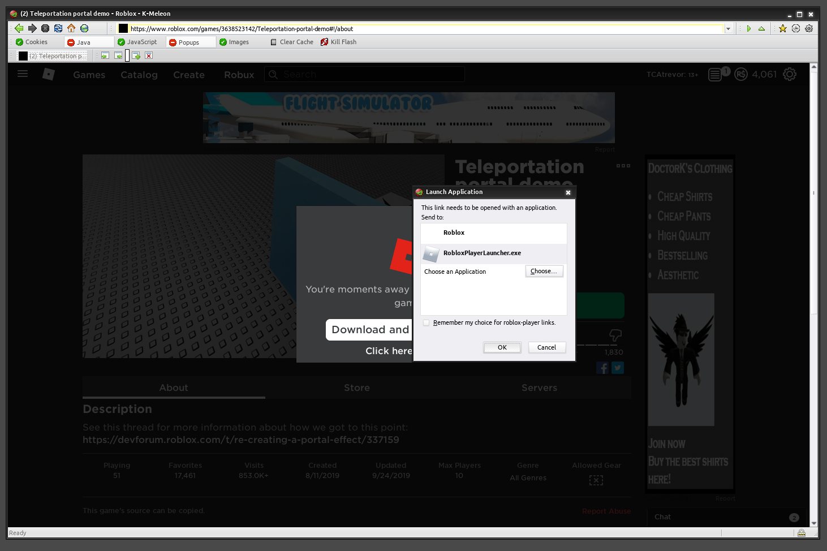This screenshot has width=827, height=551.
Task: Click the Robux currency icon
Action: coord(741,74)
